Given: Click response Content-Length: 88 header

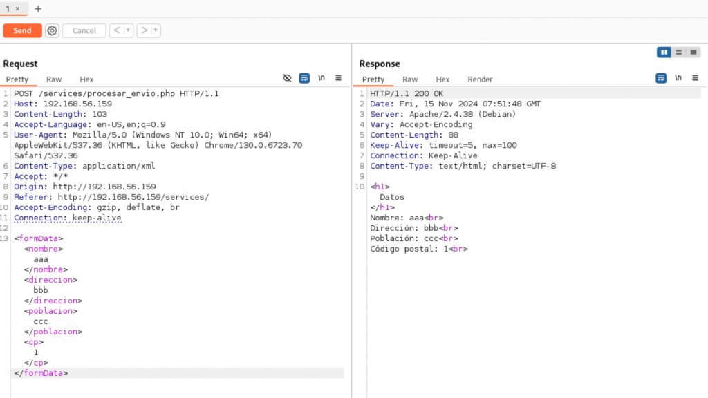Looking at the screenshot, I should 414,135.
